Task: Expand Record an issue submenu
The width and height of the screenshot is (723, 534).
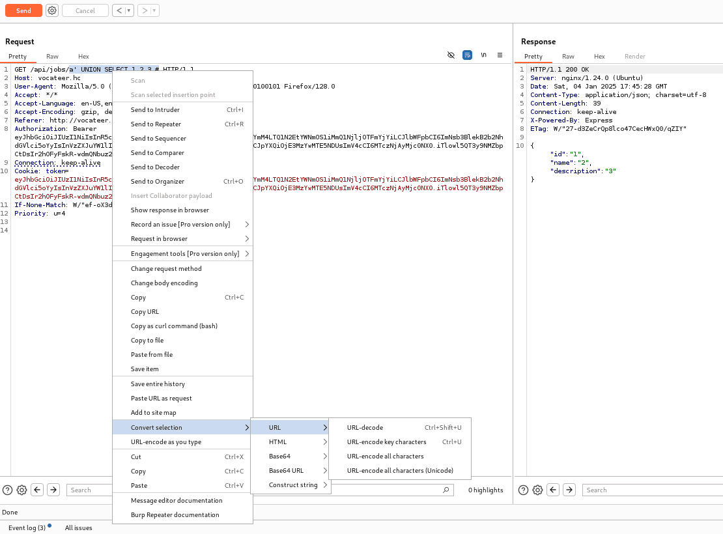Action: coord(182,224)
